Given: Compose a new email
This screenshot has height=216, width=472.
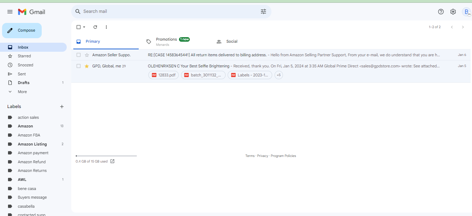Looking at the screenshot, I should click(x=22, y=31).
